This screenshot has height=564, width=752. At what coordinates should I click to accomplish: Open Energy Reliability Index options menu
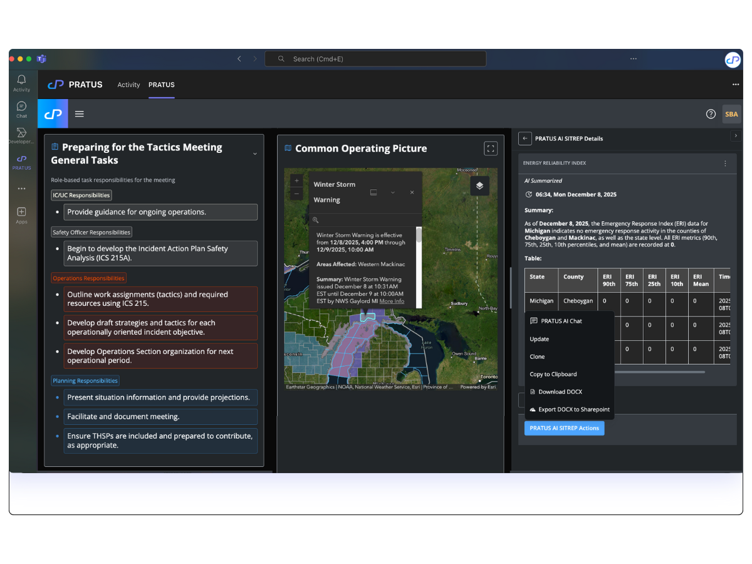click(x=725, y=164)
